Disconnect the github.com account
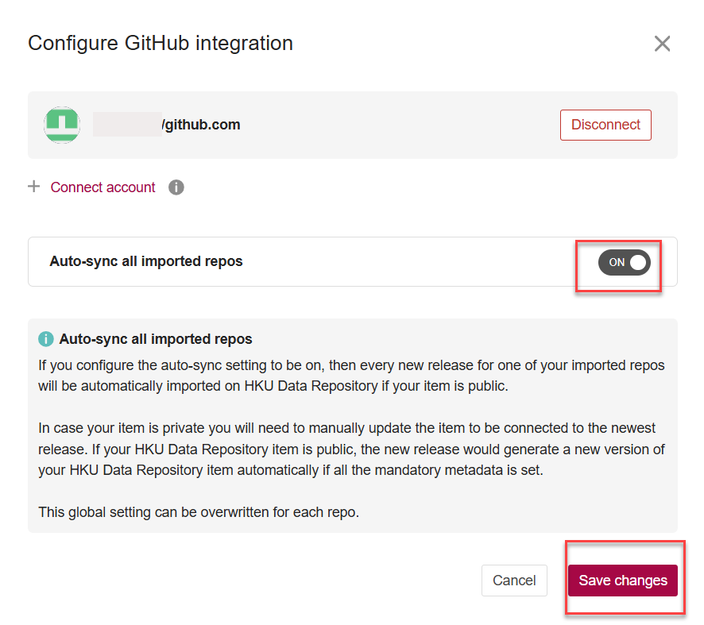Viewport: 704px width, 625px height. click(x=605, y=125)
